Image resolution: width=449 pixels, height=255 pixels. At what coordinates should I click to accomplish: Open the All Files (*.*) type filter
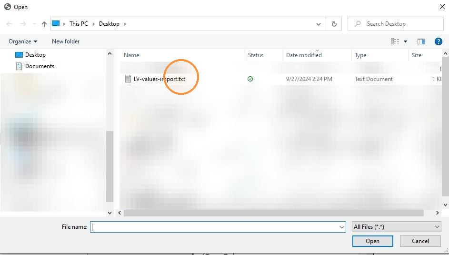[x=396, y=226]
